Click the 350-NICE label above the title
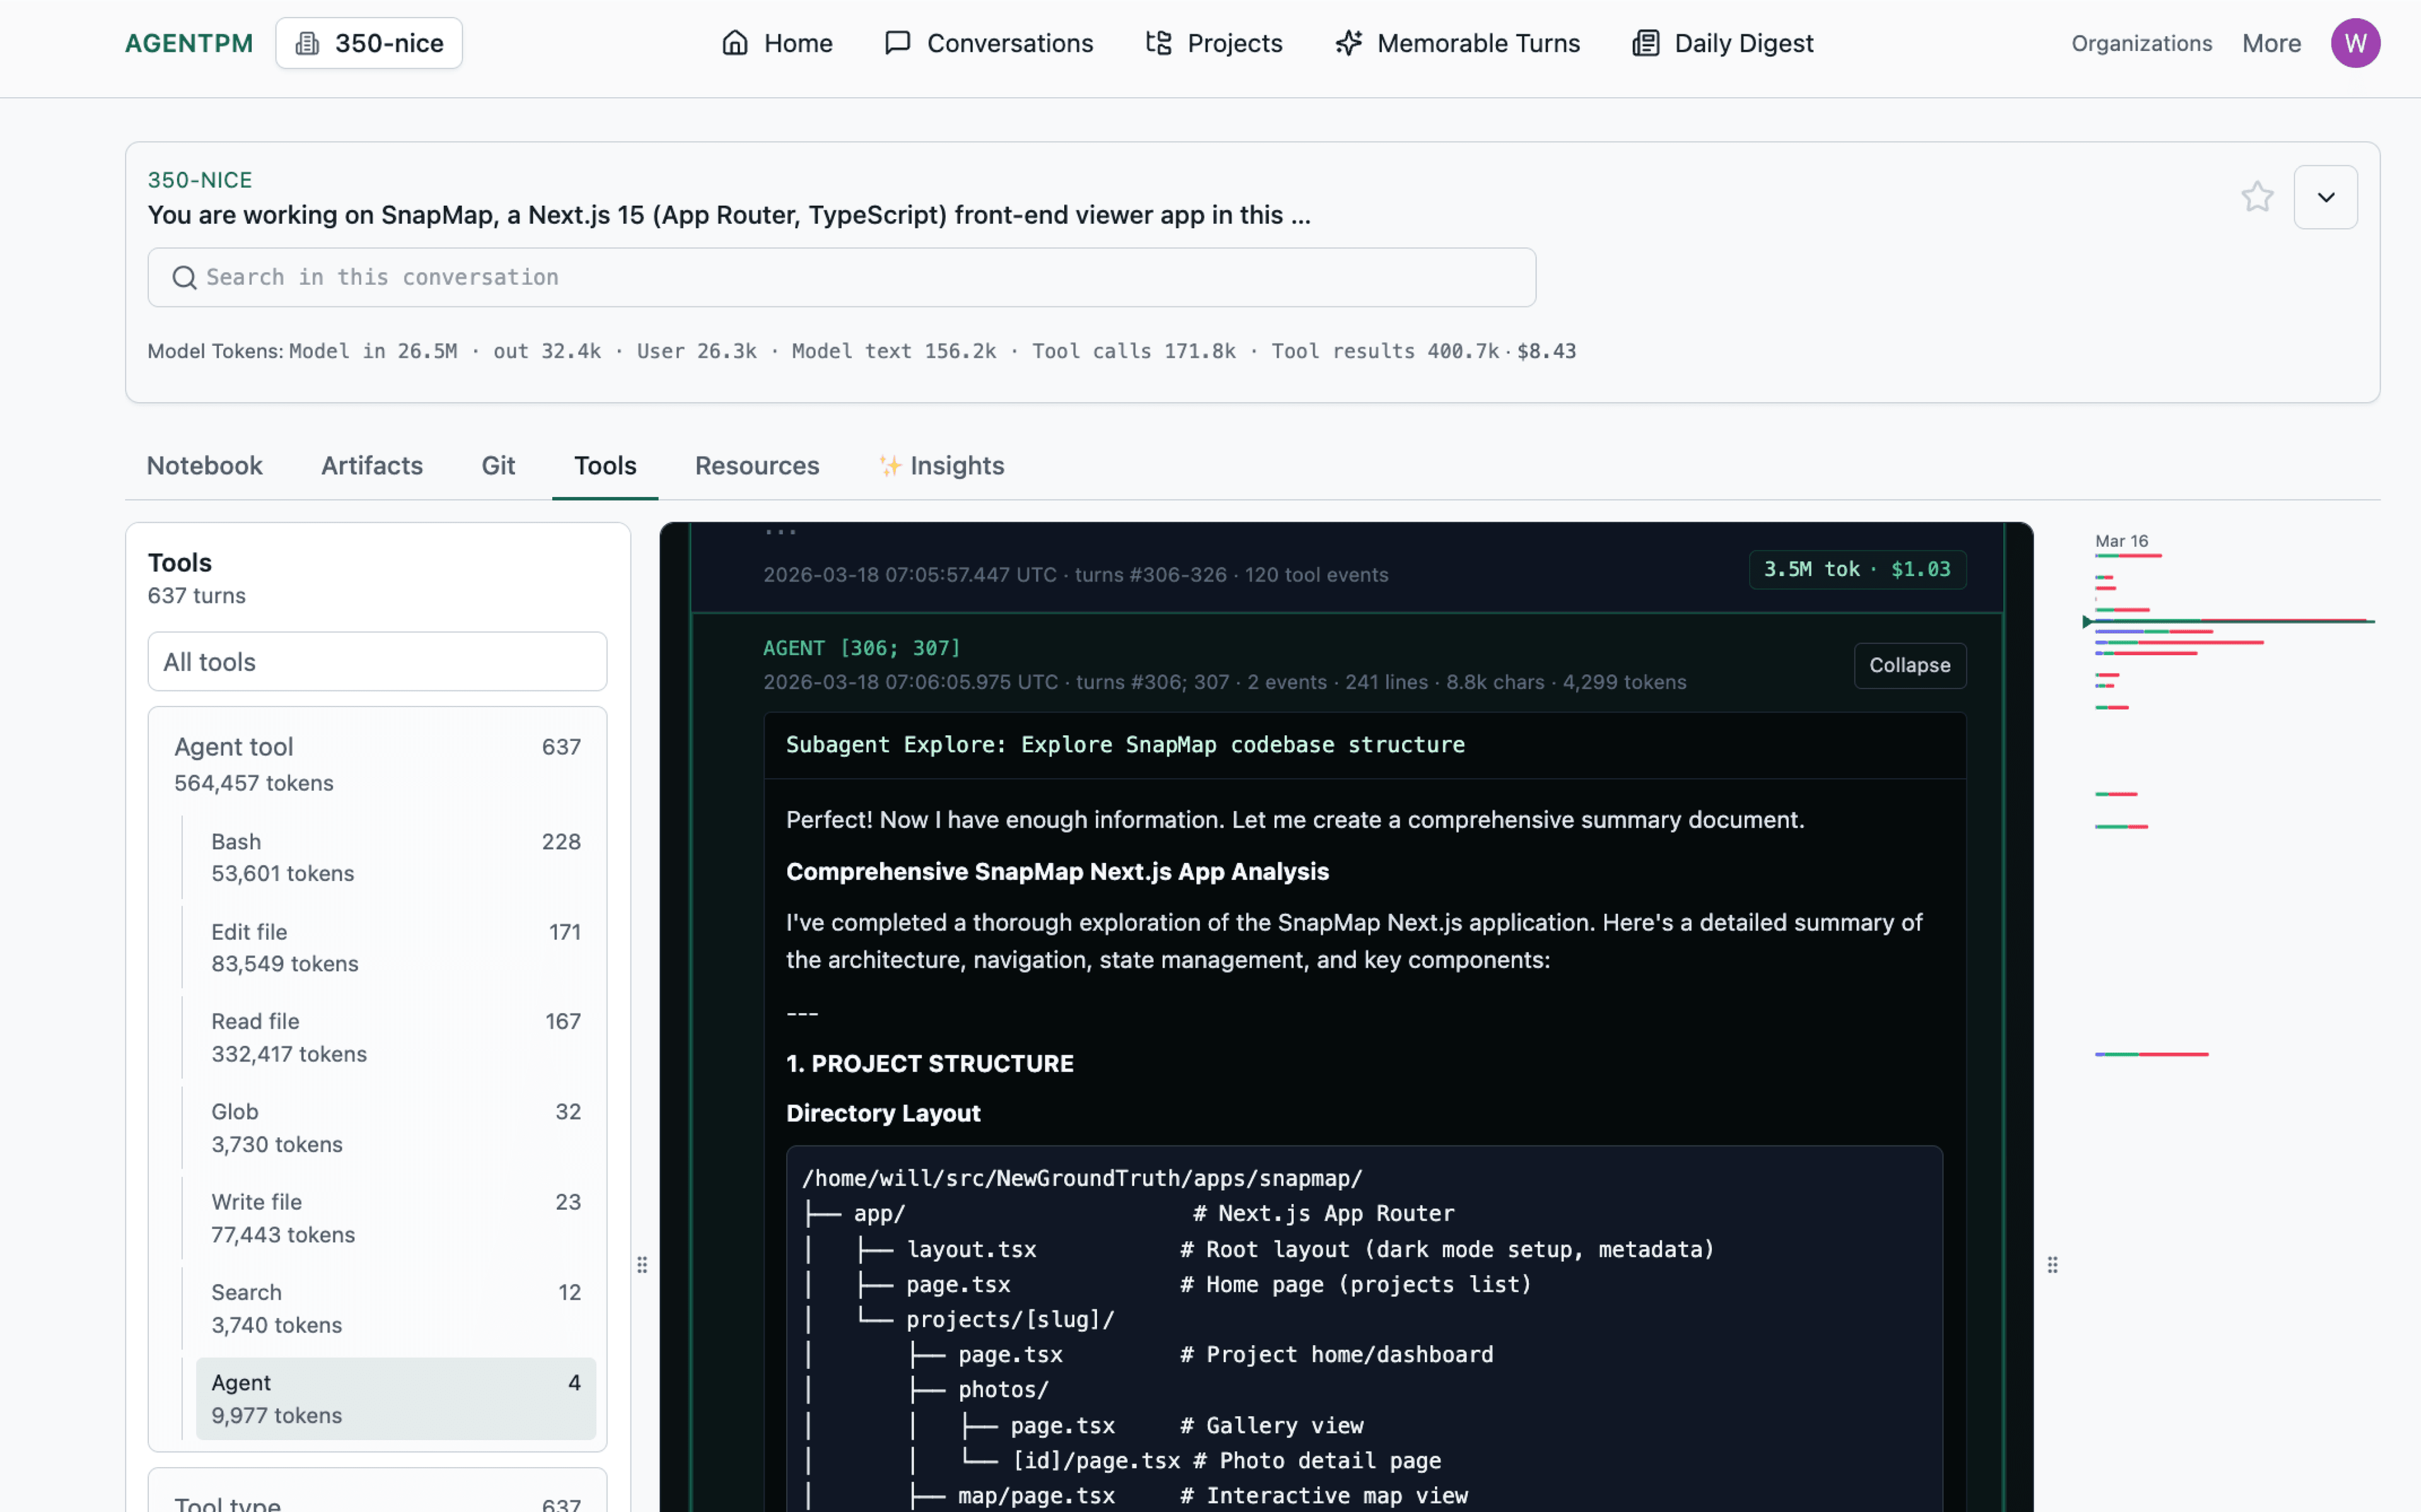The height and width of the screenshot is (1512, 2421). [x=200, y=180]
